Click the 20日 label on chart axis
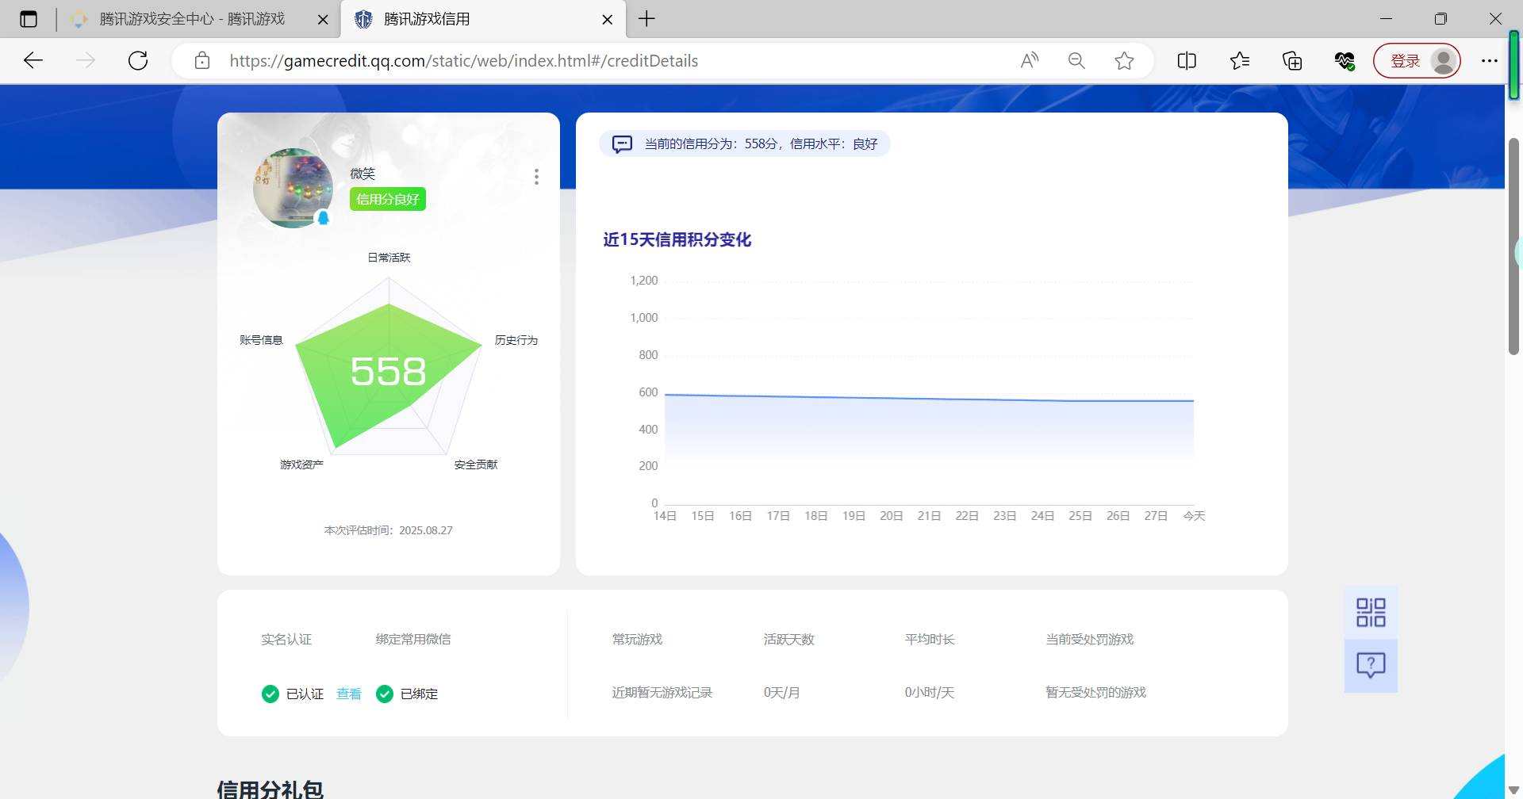1523x799 pixels. pyautogui.click(x=892, y=516)
